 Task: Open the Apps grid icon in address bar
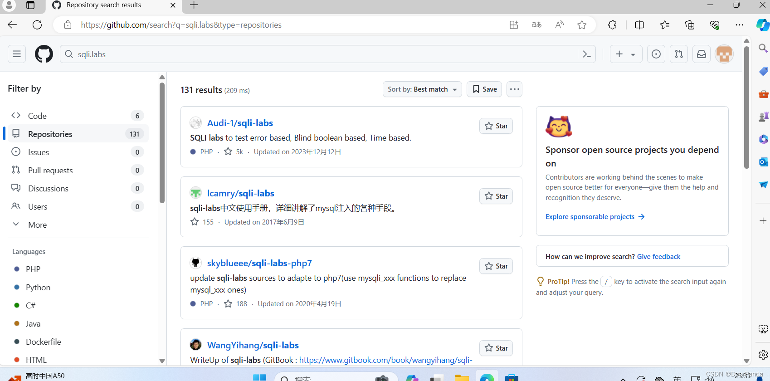click(x=514, y=25)
